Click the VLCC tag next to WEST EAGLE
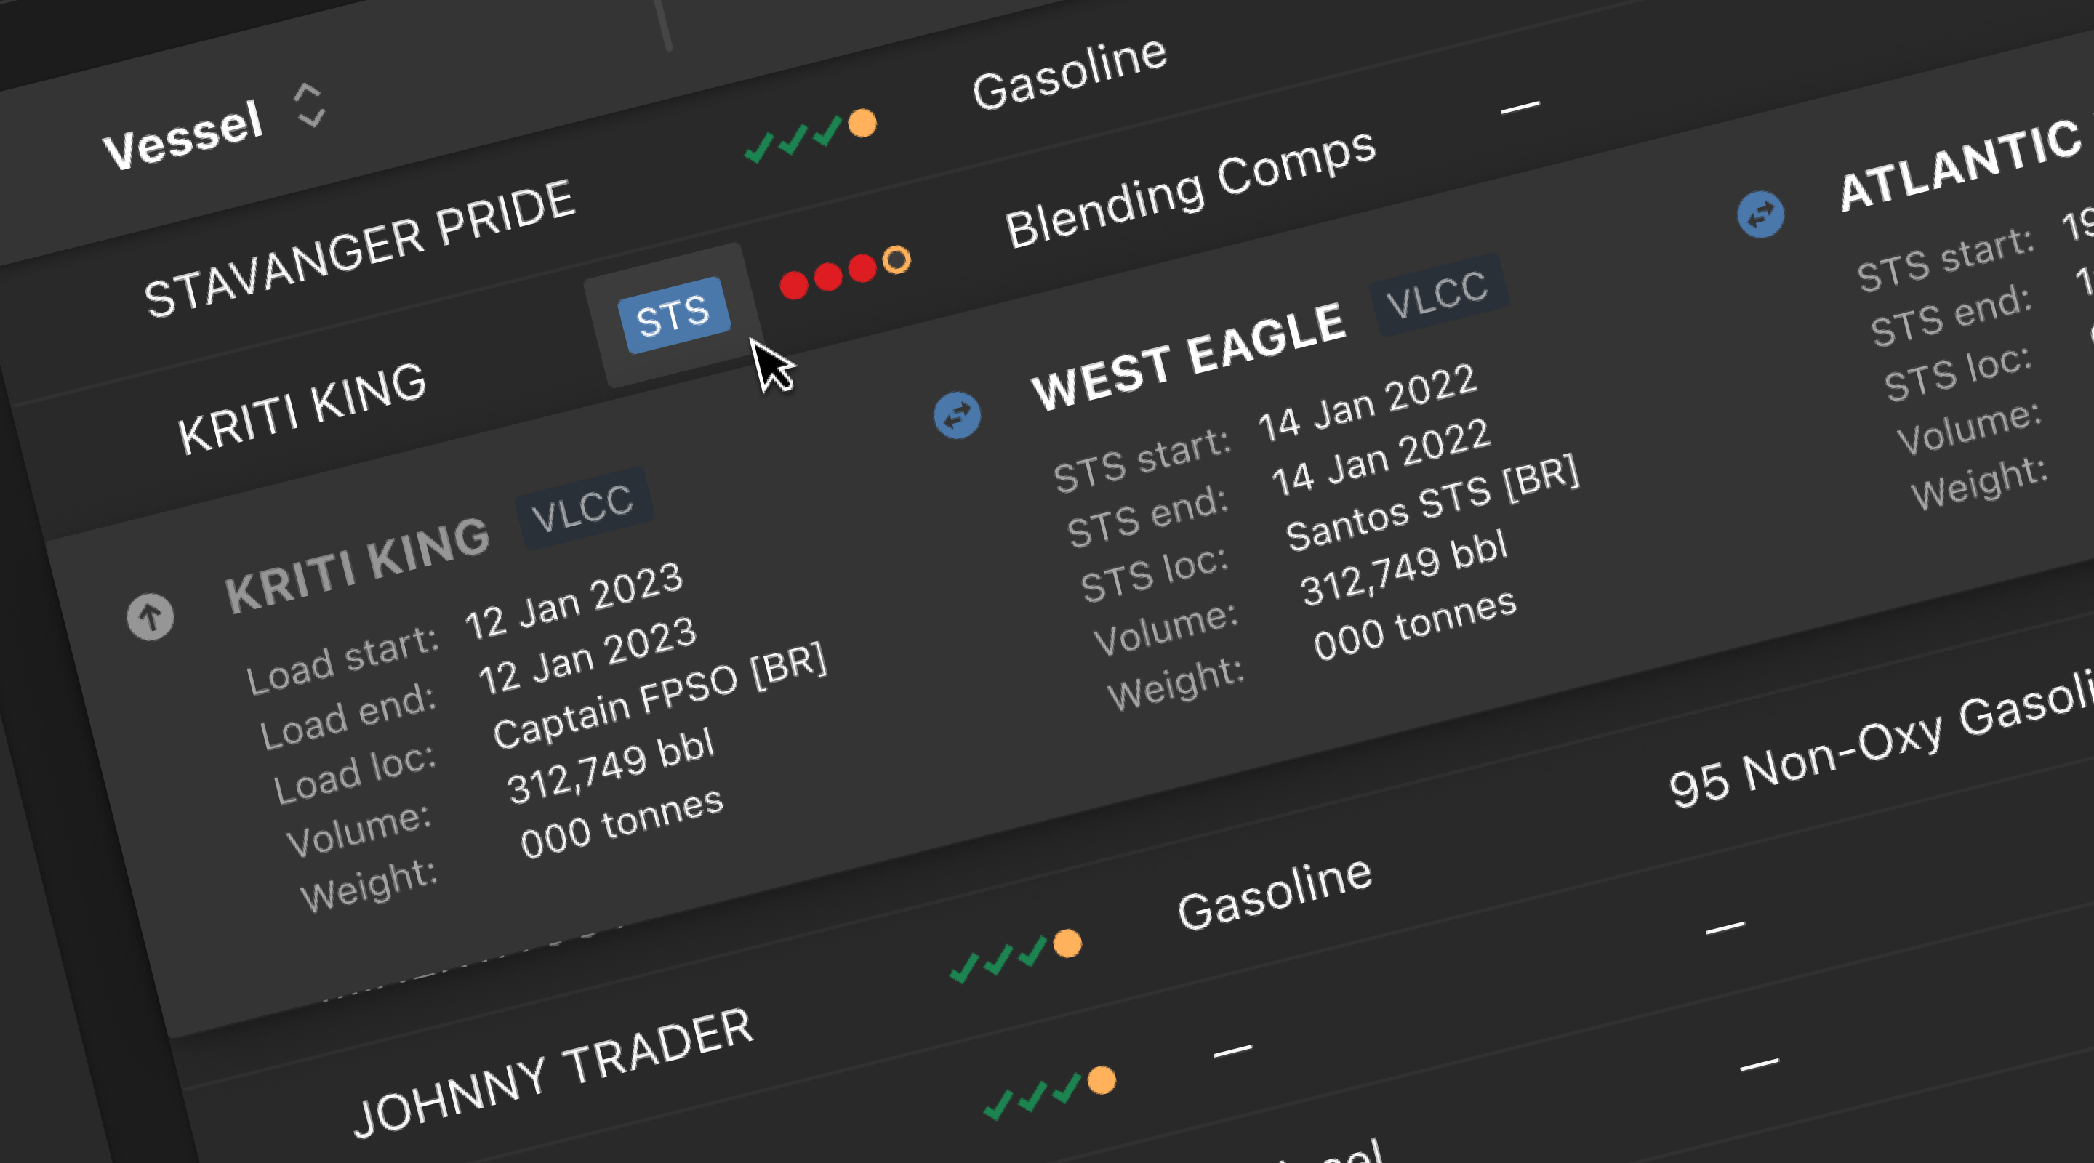 pos(1437,293)
